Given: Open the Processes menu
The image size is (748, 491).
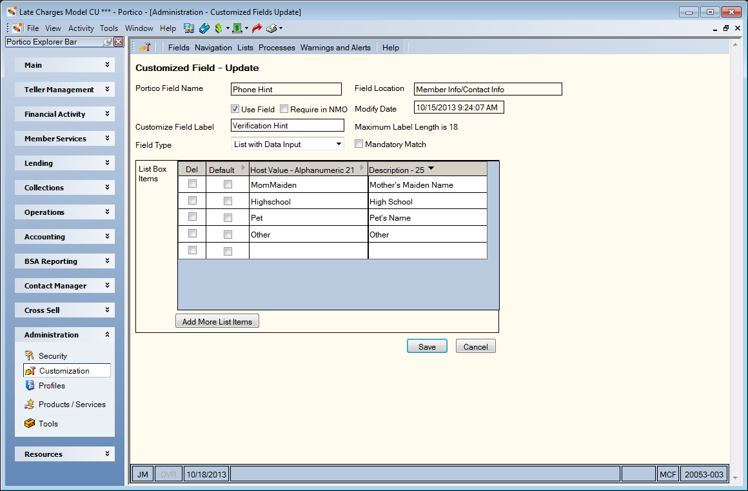Looking at the screenshot, I should pyautogui.click(x=277, y=47).
